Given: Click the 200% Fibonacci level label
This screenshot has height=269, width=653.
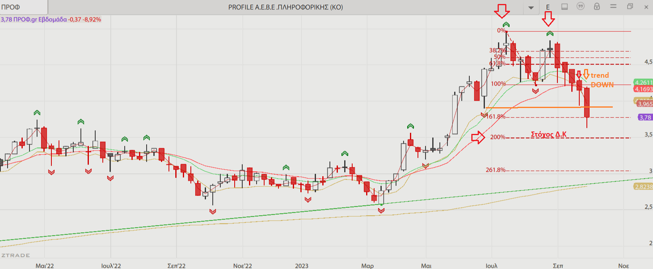Looking at the screenshot, I should click(498, 137).
